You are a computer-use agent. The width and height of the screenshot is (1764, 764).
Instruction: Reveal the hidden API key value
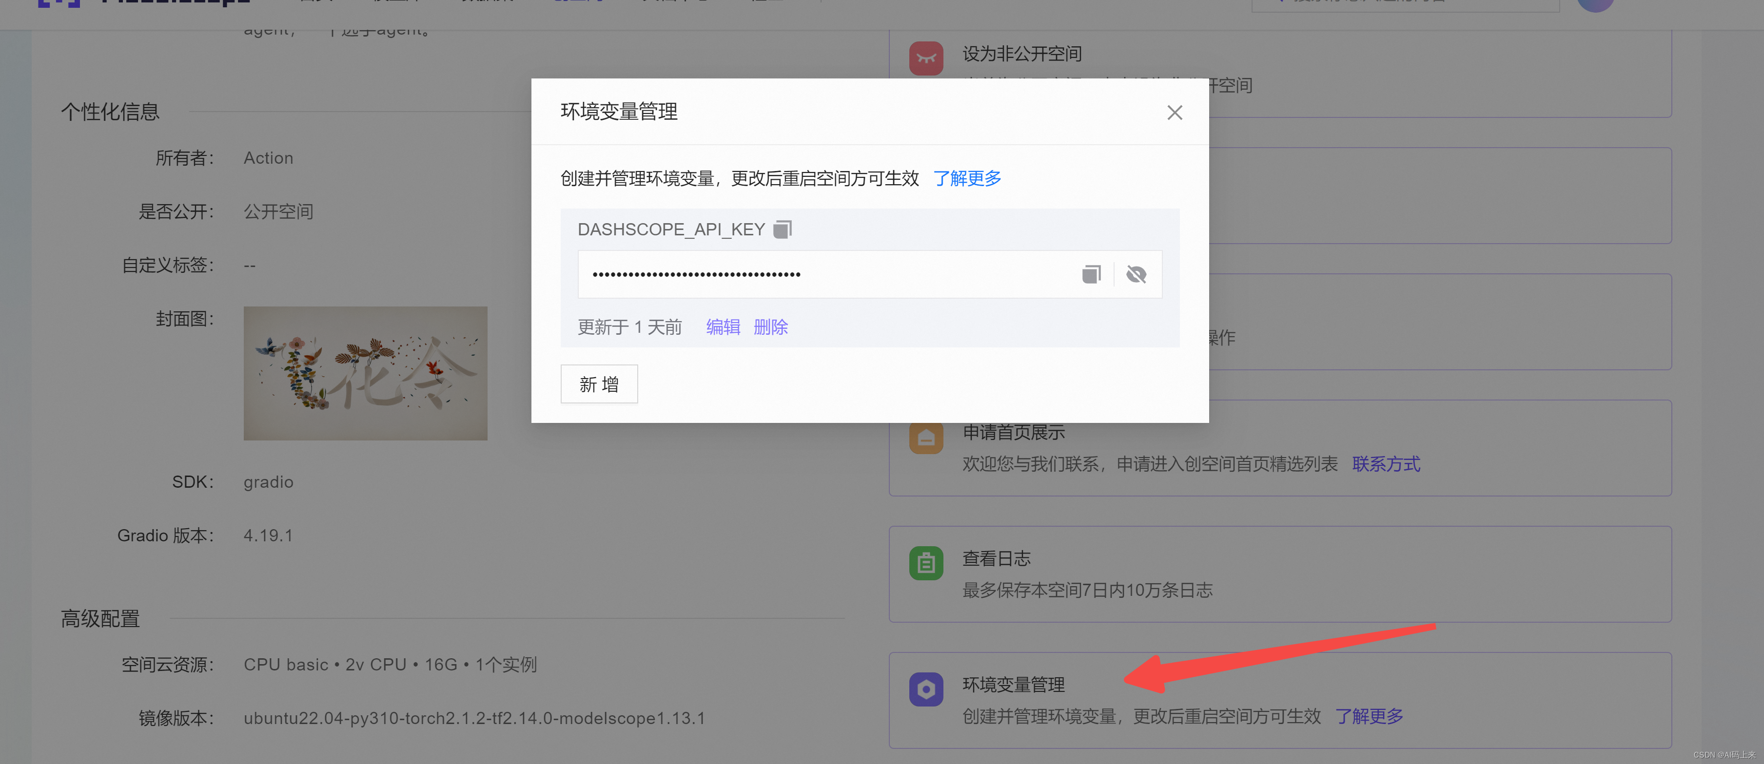point(1136,274)
